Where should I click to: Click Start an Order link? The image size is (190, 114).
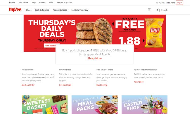click(x=28, y=85)
